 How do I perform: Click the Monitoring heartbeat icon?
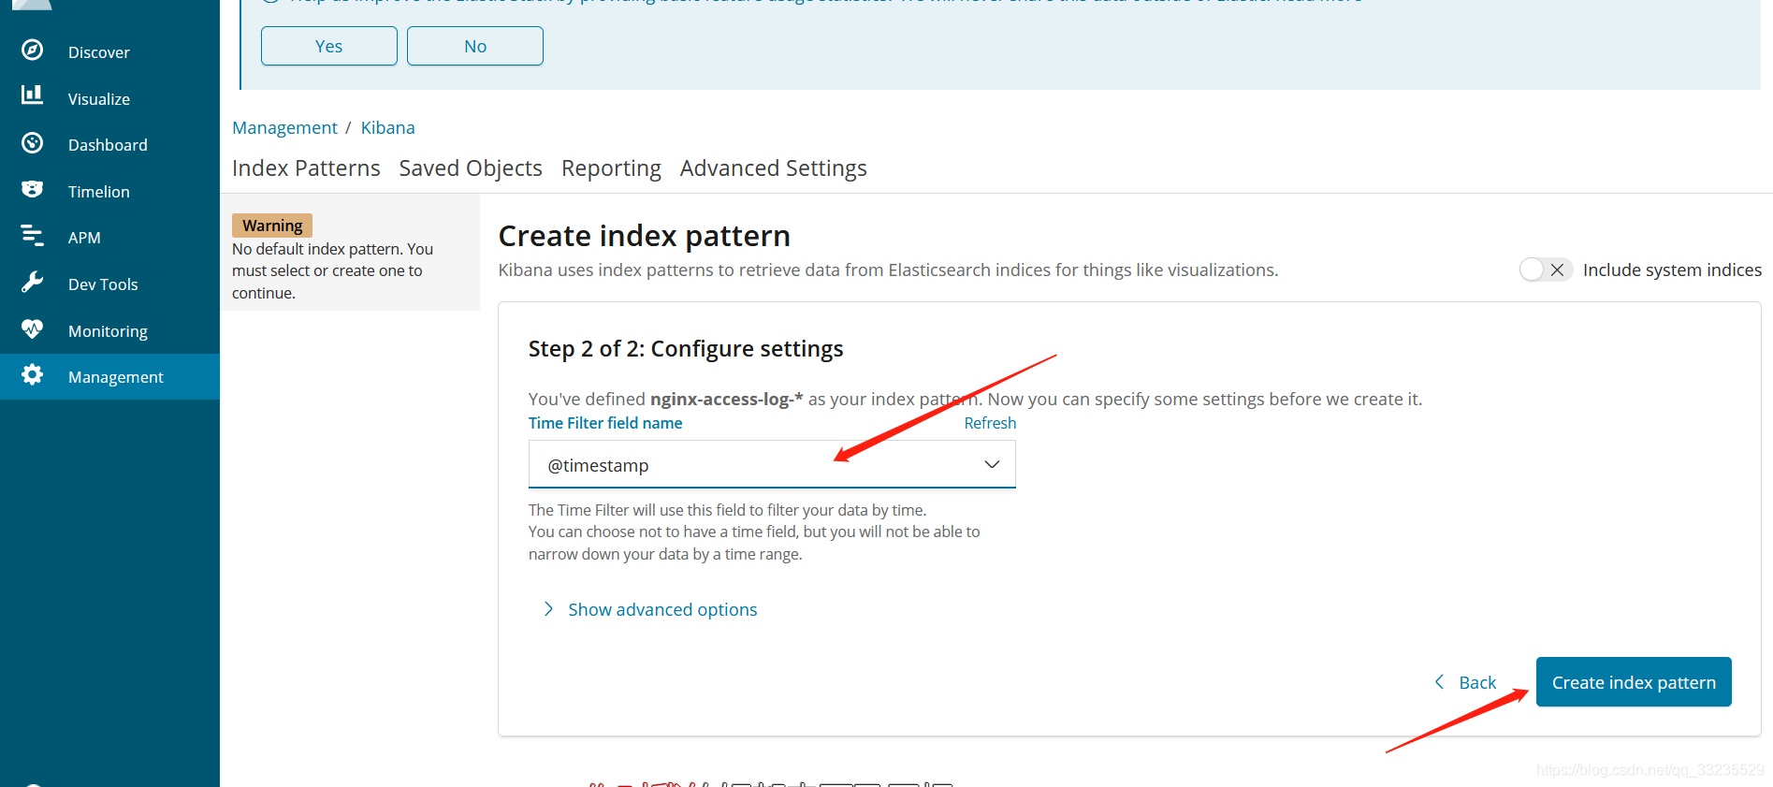click(32, 329)
